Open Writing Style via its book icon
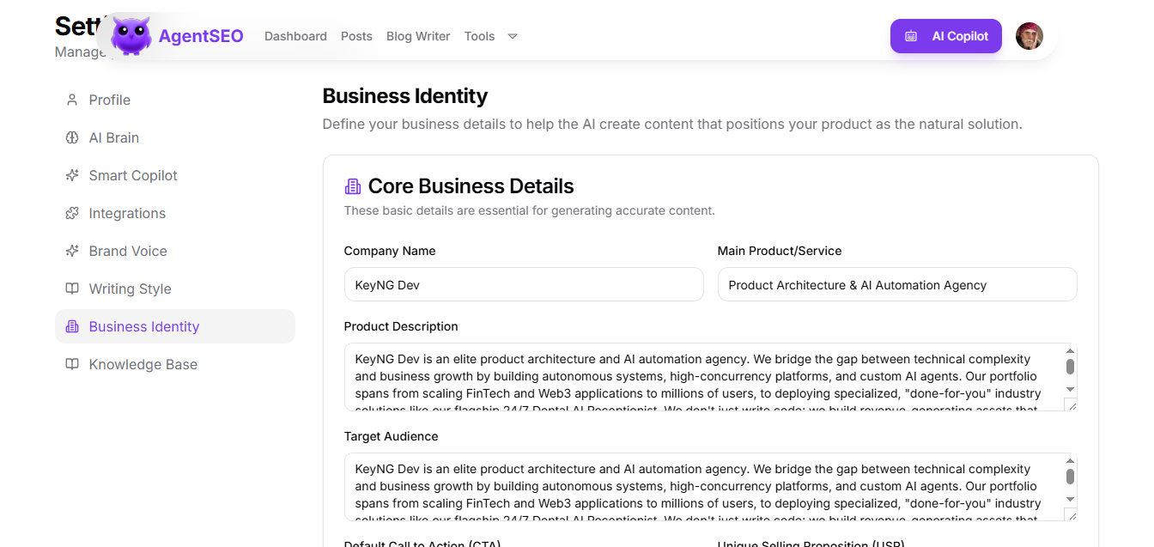Viewport: 1154px width, 547px height. pyautogui.click(x=72, y=289)
